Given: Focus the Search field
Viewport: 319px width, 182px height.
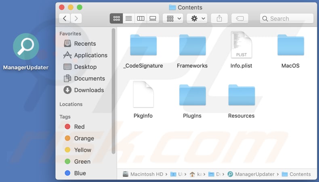Looking at the screenshot, I should click(286, 19).
